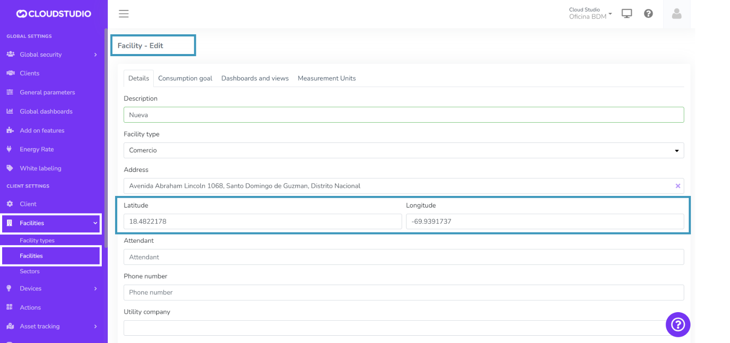Switch to the Measurement Units tab
This screenshot has height=343, width=730.
[x=326, y=78]
